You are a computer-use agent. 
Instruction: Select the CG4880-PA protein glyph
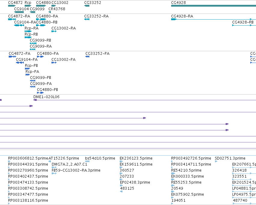click(x=40, y=57)
